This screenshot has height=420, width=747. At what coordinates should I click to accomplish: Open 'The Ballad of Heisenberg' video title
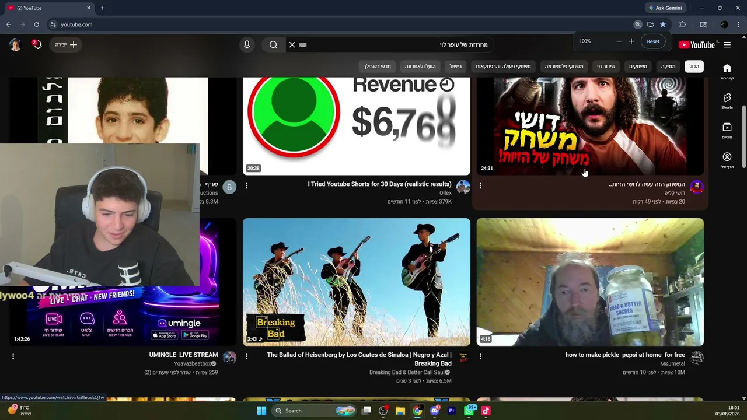click(x=359, y=359)
